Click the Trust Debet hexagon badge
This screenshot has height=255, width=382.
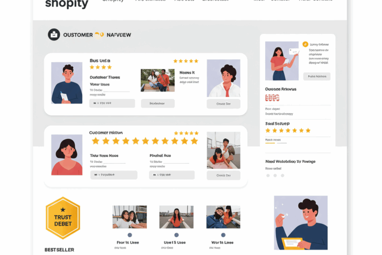(63, 218)
